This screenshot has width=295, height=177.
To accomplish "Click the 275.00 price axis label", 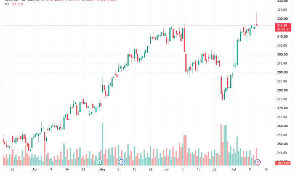I will coord(283,99).
